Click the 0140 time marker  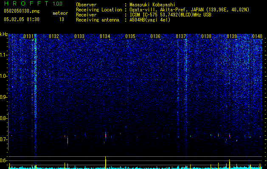click(257, 36)
